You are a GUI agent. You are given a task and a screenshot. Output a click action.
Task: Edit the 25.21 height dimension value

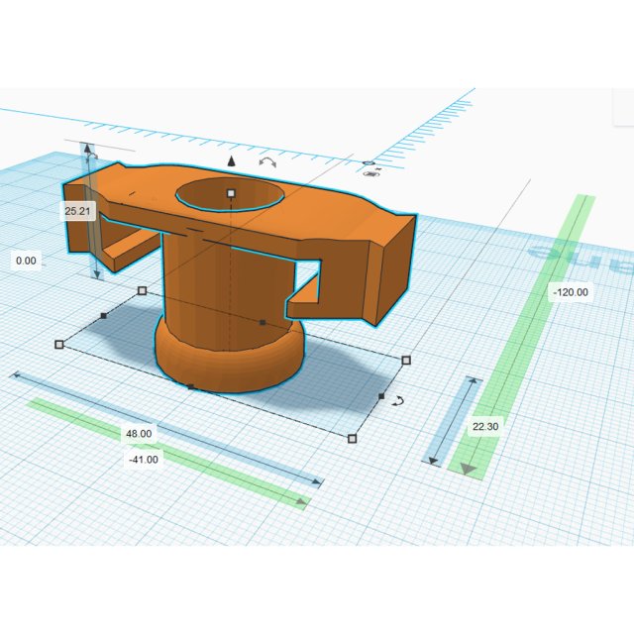coord(77,211)
